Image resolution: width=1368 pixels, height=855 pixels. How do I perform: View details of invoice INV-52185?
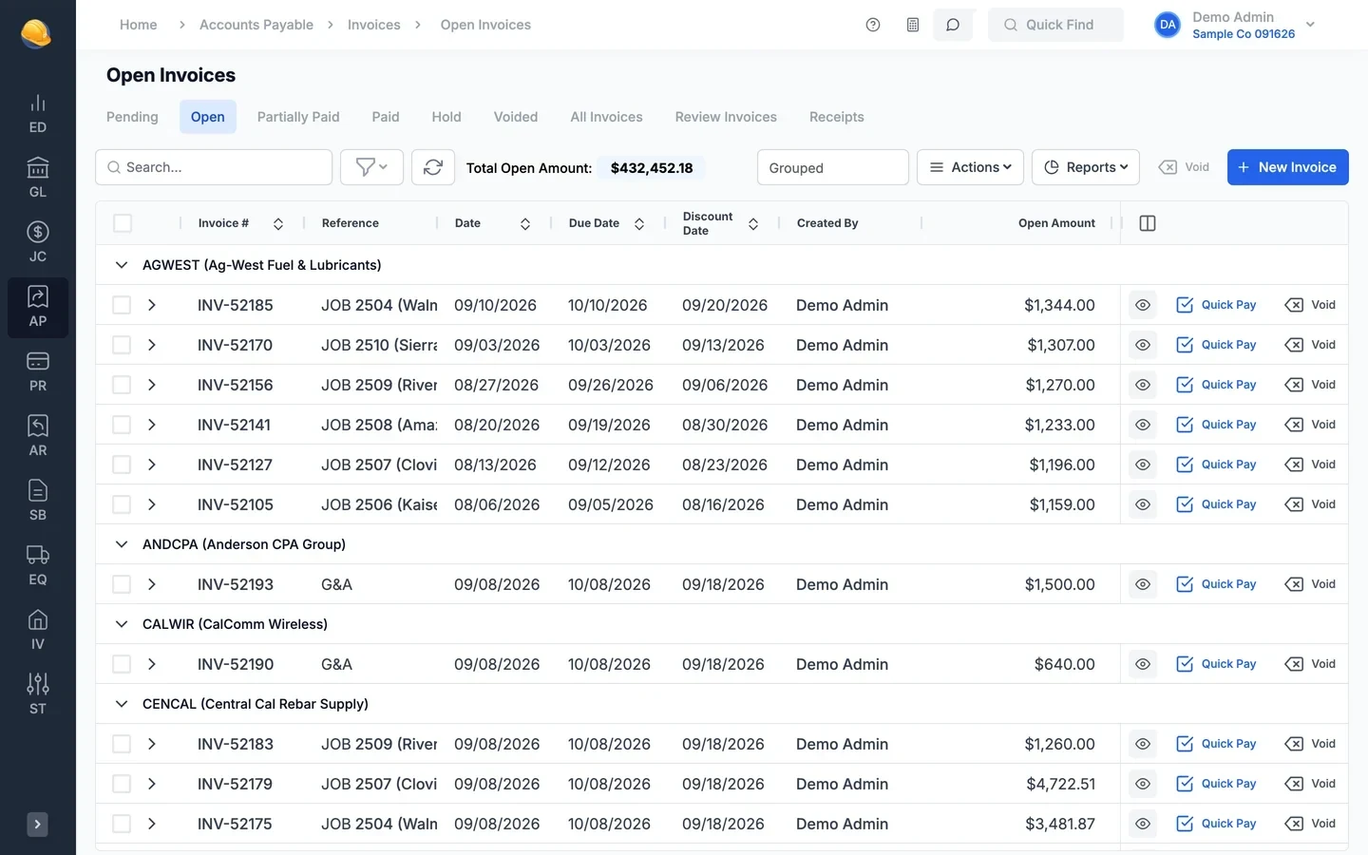[x=1143, y=305]
